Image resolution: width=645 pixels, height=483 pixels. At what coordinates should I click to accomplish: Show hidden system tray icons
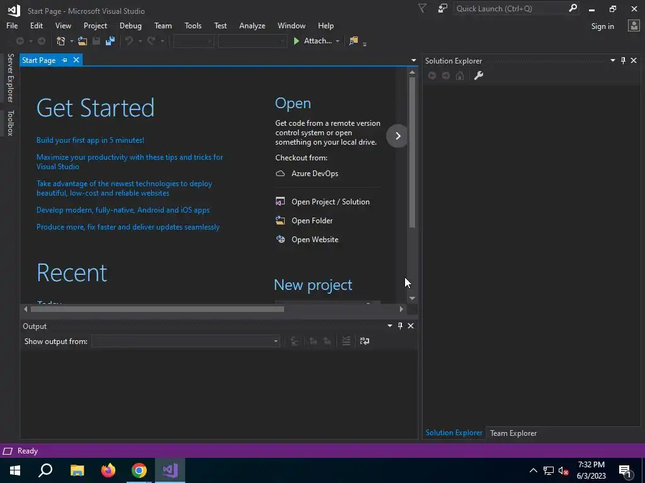tap(533, 470)
